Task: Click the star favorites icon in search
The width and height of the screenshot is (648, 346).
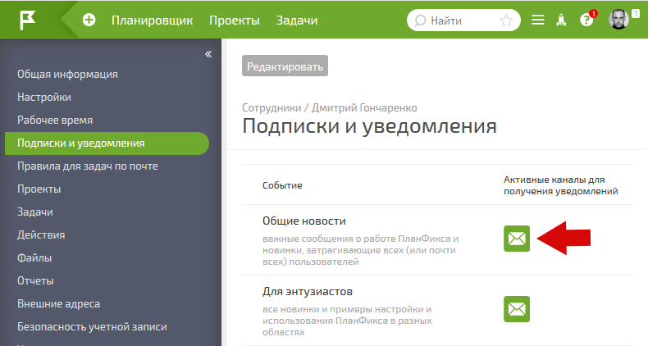Action: click(506, 20)
